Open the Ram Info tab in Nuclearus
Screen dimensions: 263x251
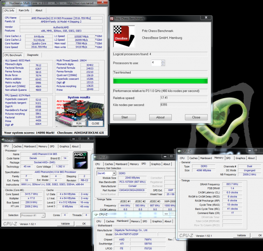[x=24, y=10]
